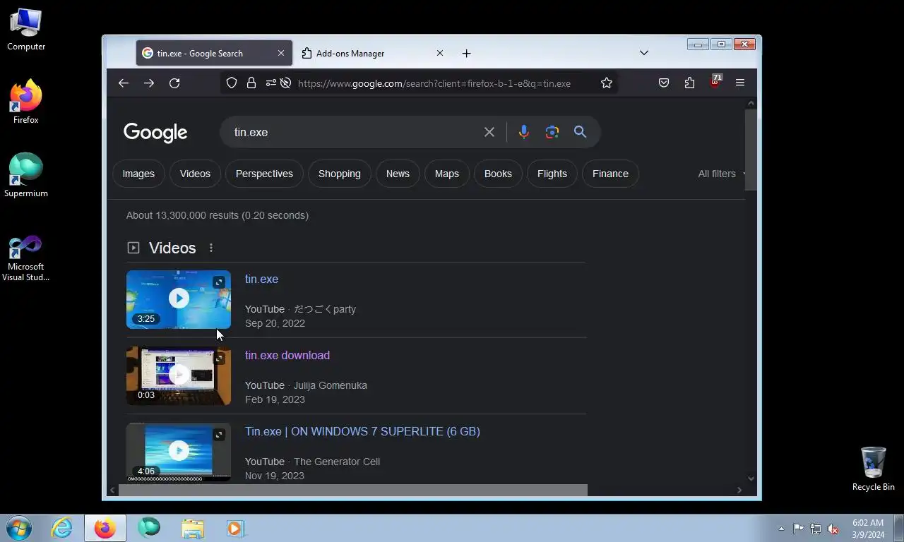The height and width of the screenshot is (542, 904).
Task: Open the tin.exe video result link
Action: point(261,279)
